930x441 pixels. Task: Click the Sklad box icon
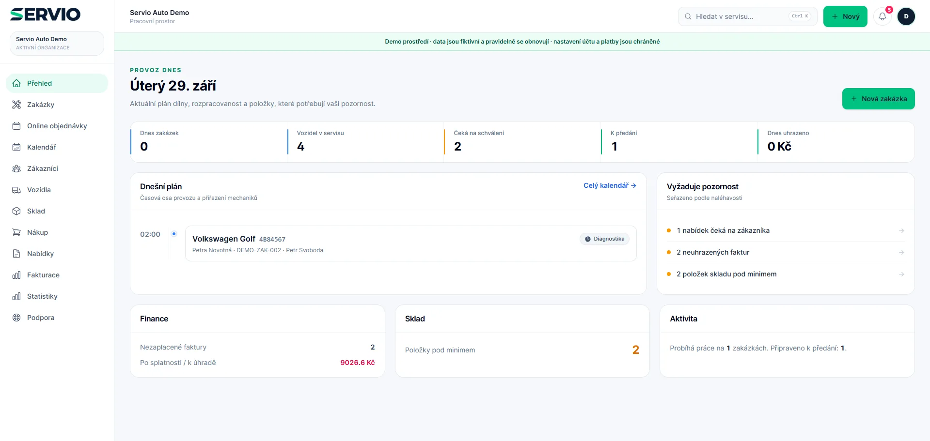point(16,211)
